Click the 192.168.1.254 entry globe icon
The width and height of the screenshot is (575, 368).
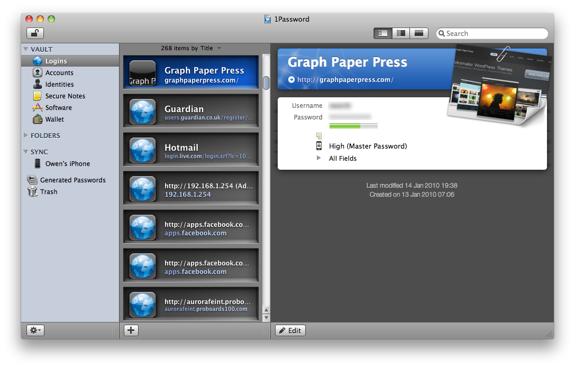pos(143,189)
